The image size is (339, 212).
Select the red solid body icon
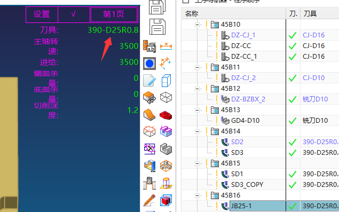166,115
